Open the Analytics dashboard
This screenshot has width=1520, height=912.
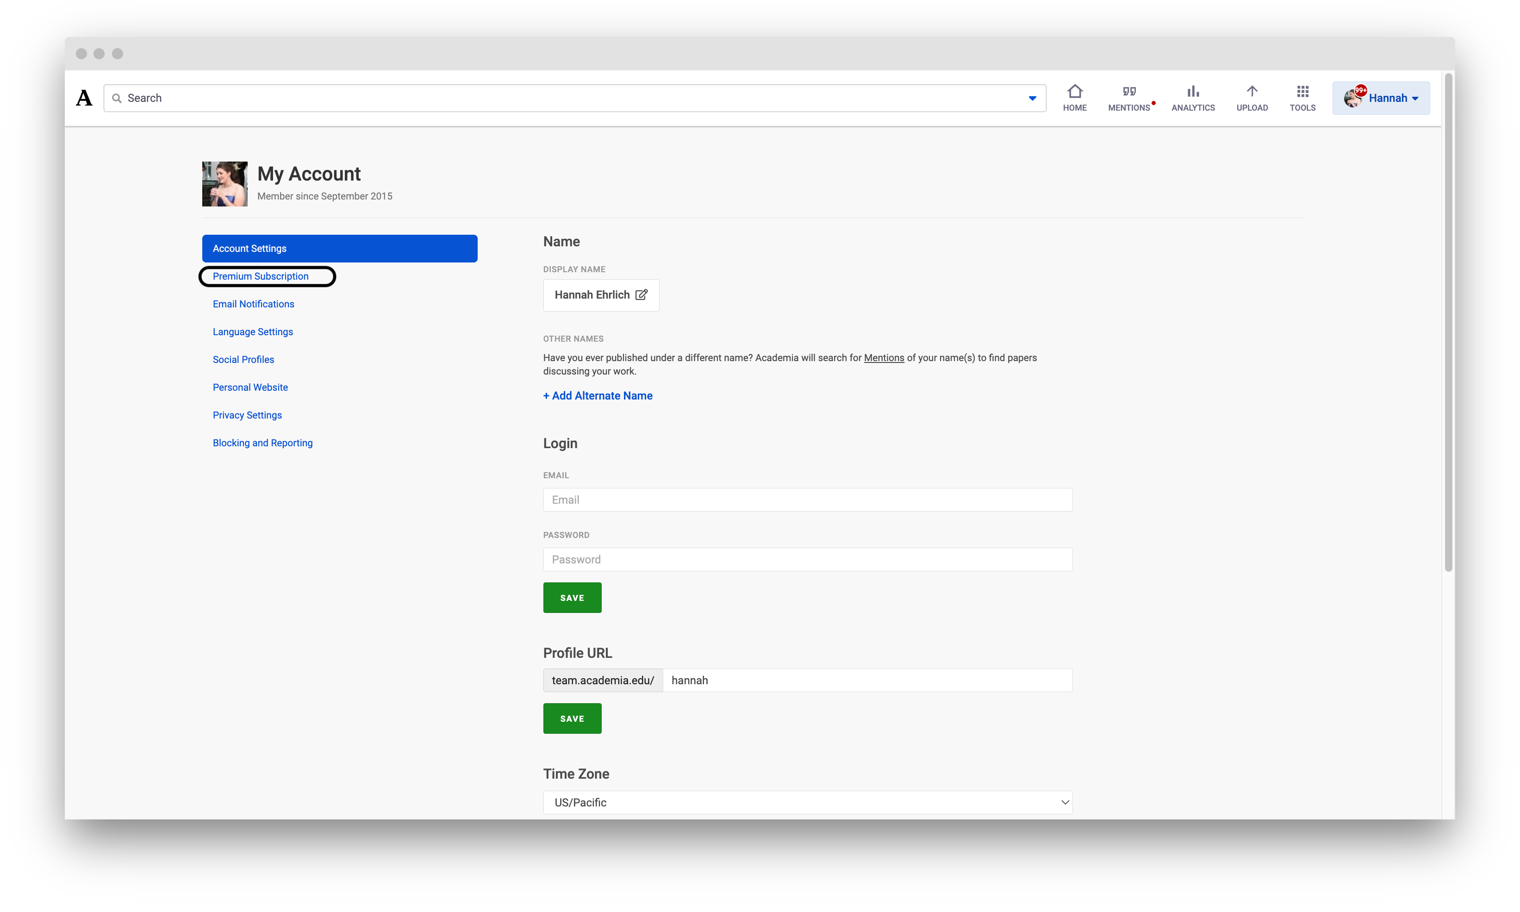(x=1192, y=98)
